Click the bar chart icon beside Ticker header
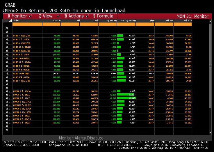Image resolution: width=214 pixels, height=152 pixels. [10, 21]
